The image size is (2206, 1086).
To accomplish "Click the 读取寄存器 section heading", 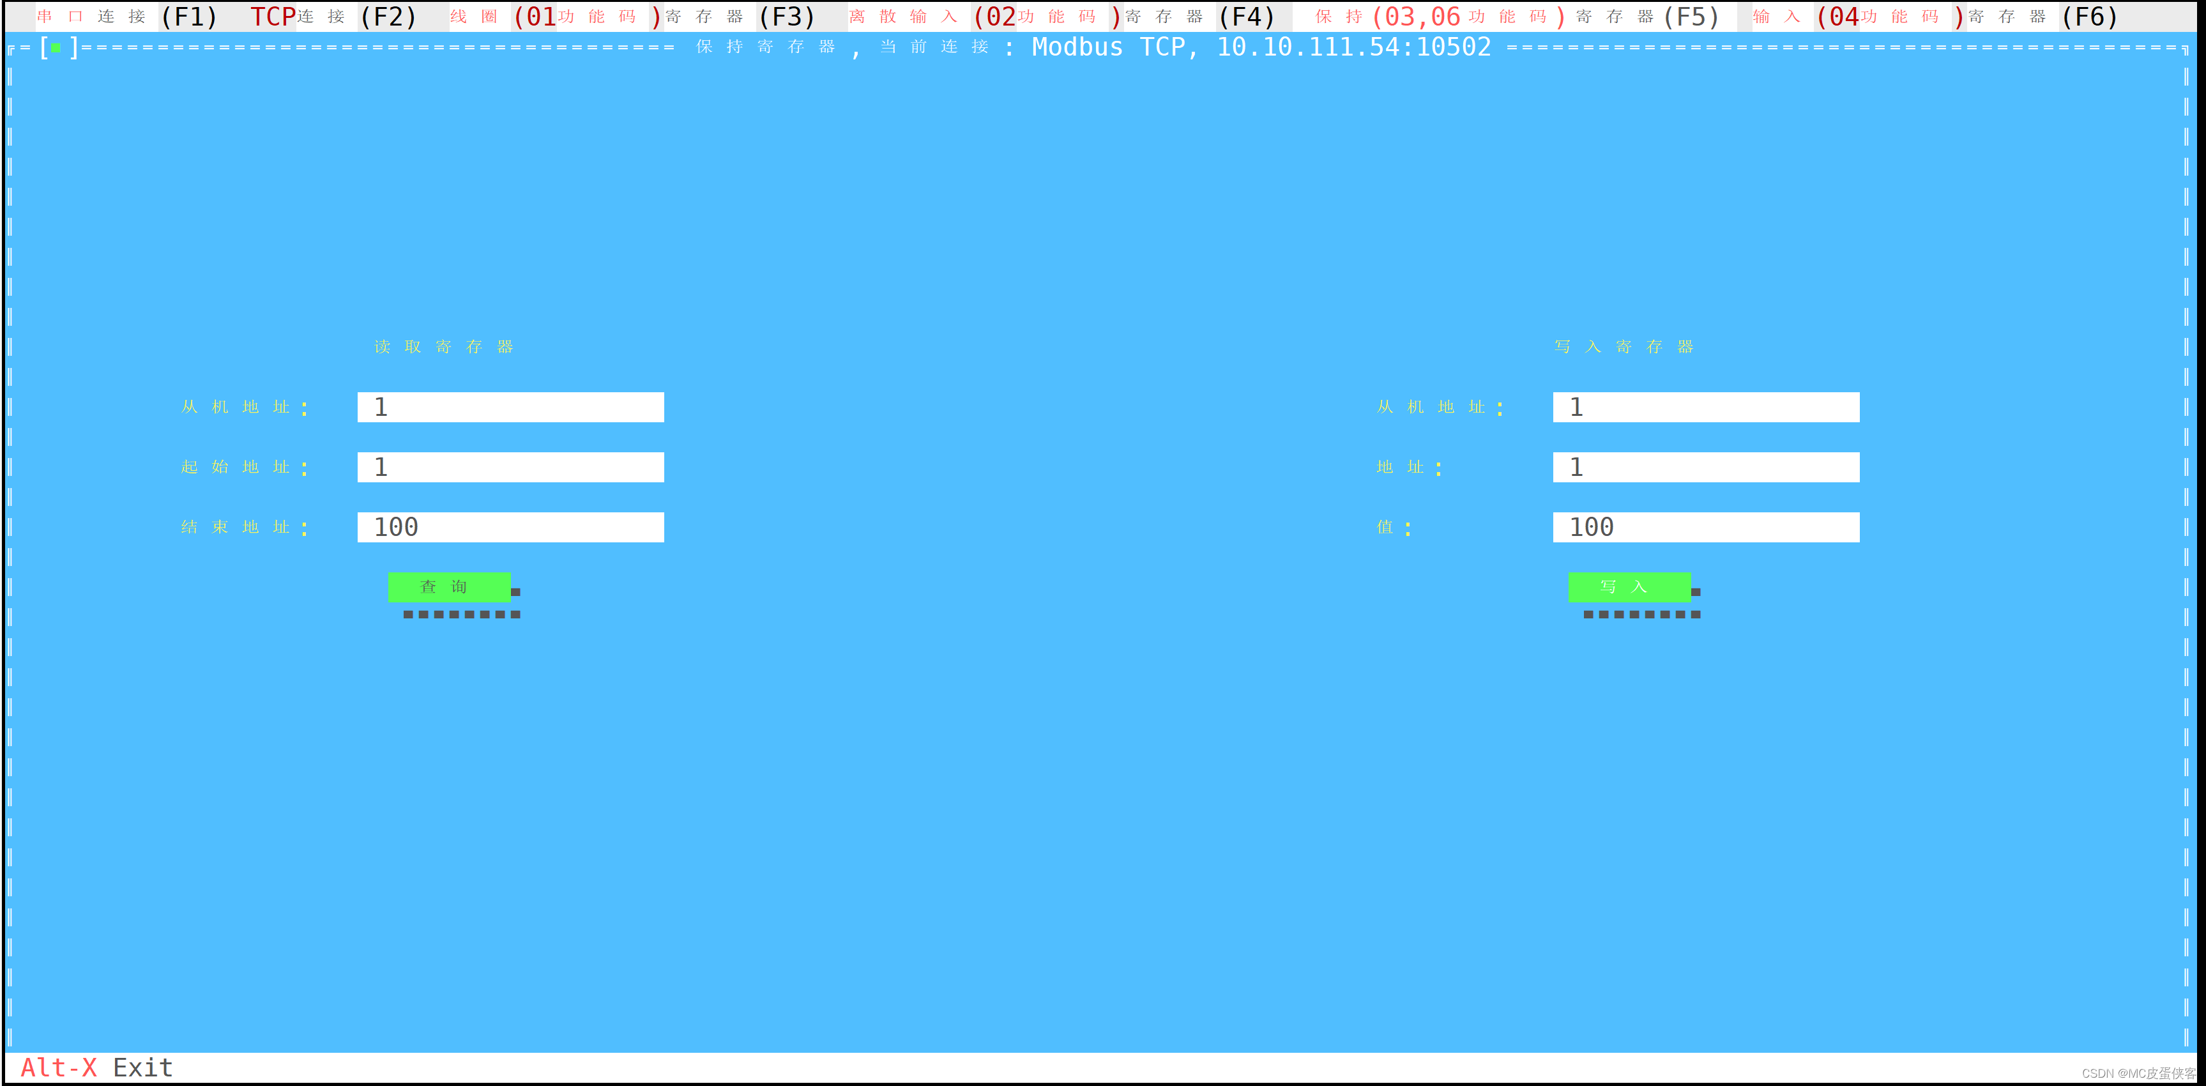I will click(444, 347).
